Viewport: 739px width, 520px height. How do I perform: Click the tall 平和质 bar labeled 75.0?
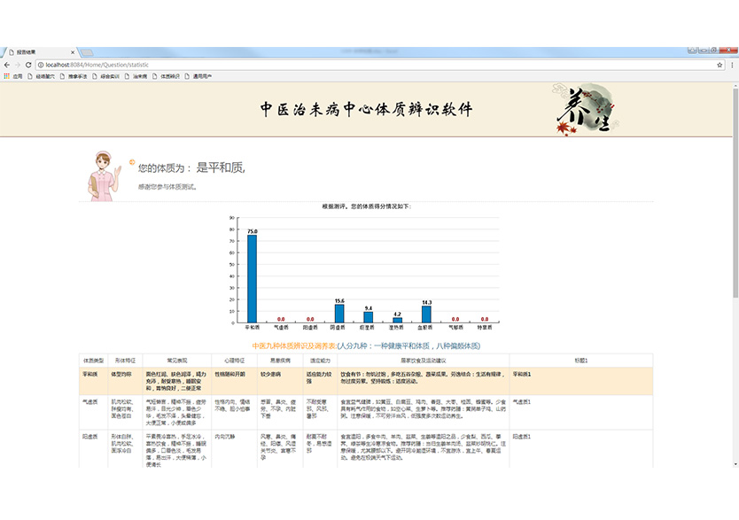253,278
